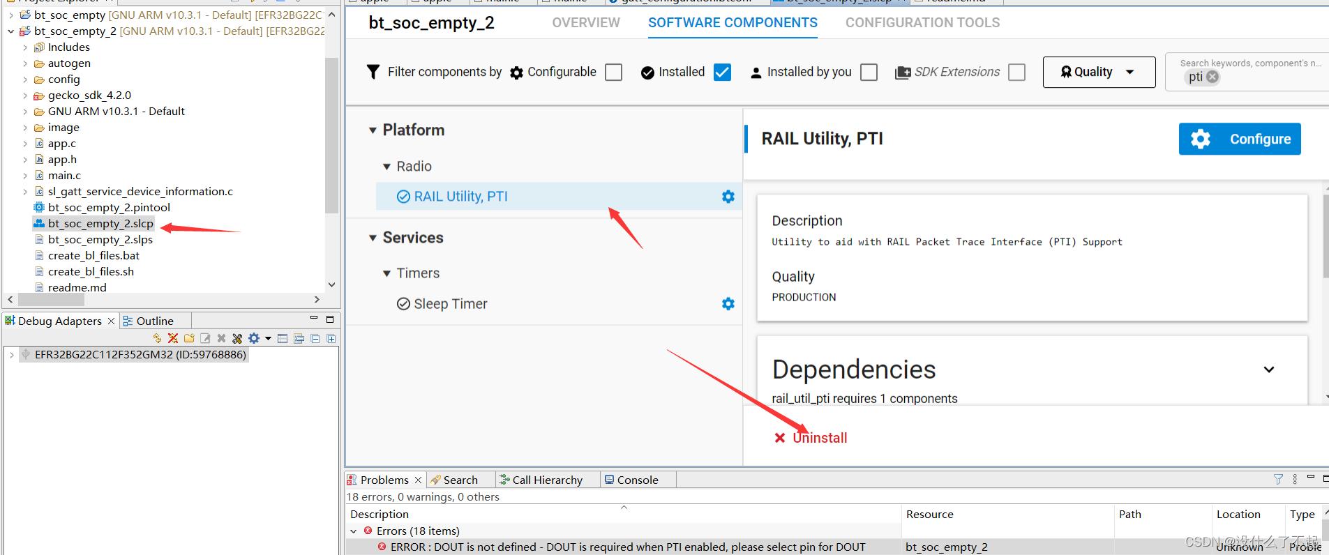Toggle the SDK Extensions checkbox
1329x555 pixels.
[1017, 72]
